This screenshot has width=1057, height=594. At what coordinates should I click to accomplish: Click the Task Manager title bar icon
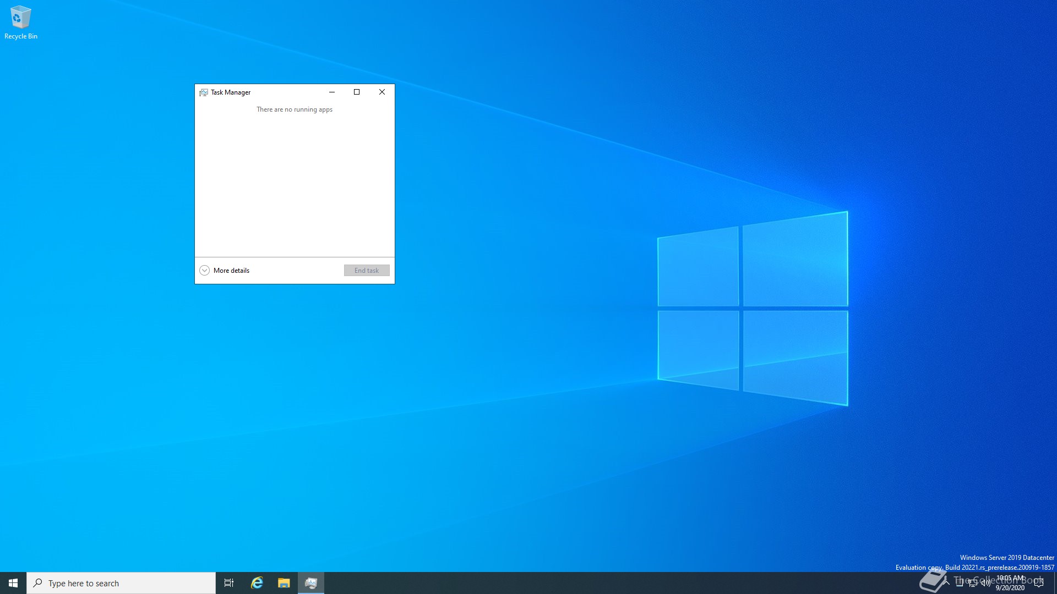(204, 92)
